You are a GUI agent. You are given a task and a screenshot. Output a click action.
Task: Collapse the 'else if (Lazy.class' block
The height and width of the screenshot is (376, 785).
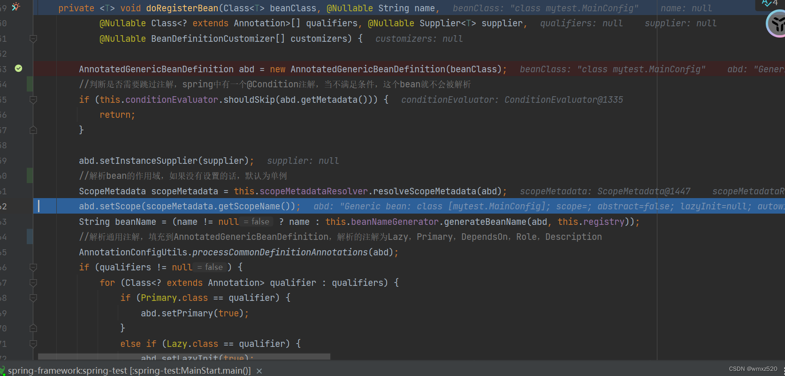click(x=33, y=344)
